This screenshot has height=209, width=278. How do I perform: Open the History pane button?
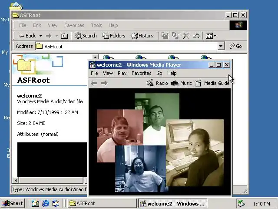(x=142, y=36)
